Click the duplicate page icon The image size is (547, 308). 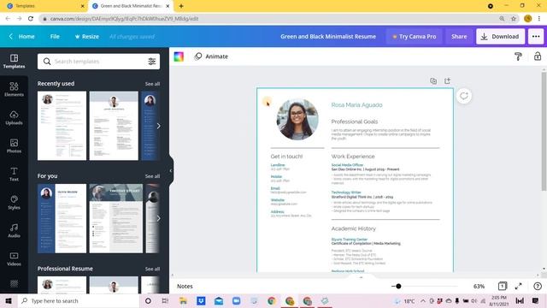[433, 81]
